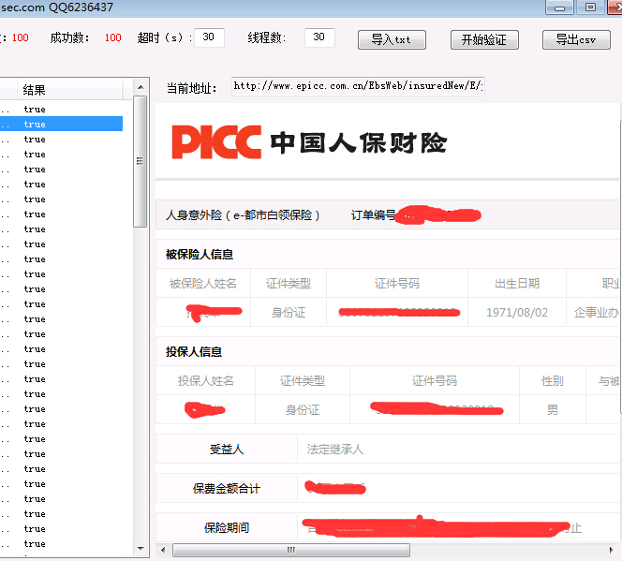The height and width of the screenshot is (561, 622).
Task: Click the 成功数 value 100
Action: 112,38
